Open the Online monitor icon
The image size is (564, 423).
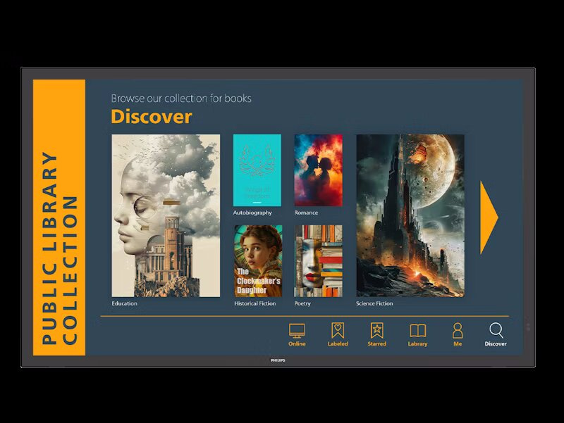point(297,331)
